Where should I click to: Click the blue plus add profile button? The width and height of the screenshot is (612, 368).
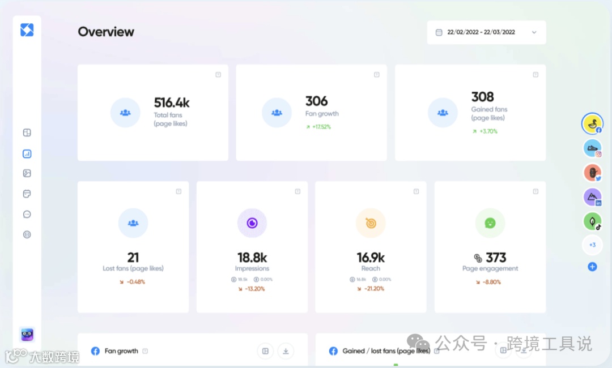point(593,267)
